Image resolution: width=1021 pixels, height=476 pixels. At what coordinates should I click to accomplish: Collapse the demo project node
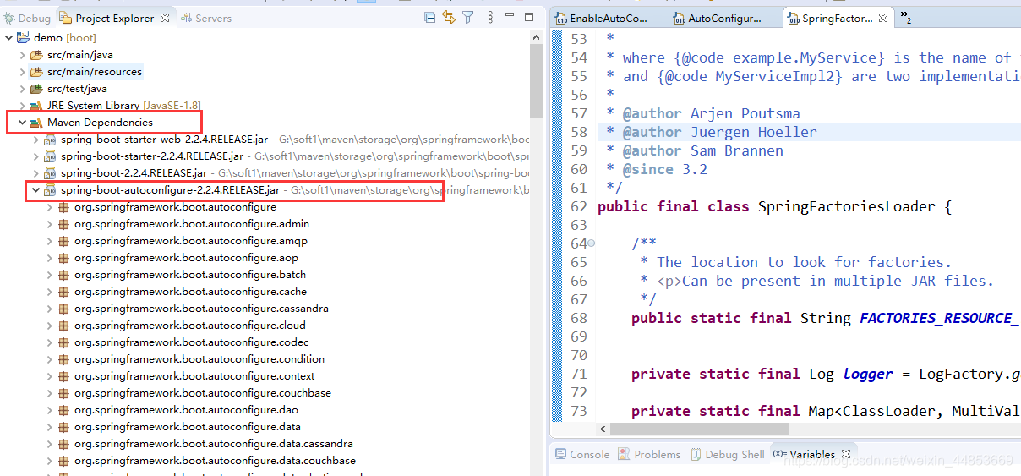tap(8, 38)
